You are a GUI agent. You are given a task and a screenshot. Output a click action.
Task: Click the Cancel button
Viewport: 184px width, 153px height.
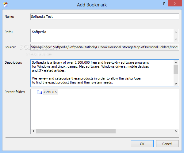167,144
